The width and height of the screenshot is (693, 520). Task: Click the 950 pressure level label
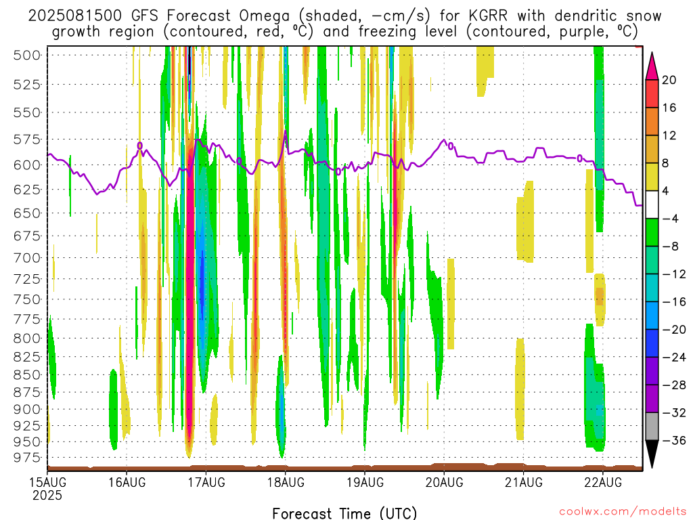coord(27,441)
